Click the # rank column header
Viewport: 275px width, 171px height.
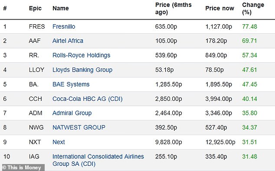click(x=5, y=8)
